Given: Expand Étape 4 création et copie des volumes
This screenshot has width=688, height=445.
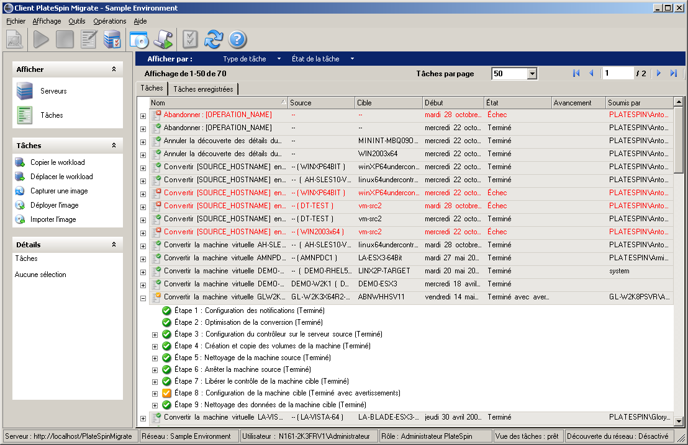Looking at the screenshot, I should click(x=155, y=346).
